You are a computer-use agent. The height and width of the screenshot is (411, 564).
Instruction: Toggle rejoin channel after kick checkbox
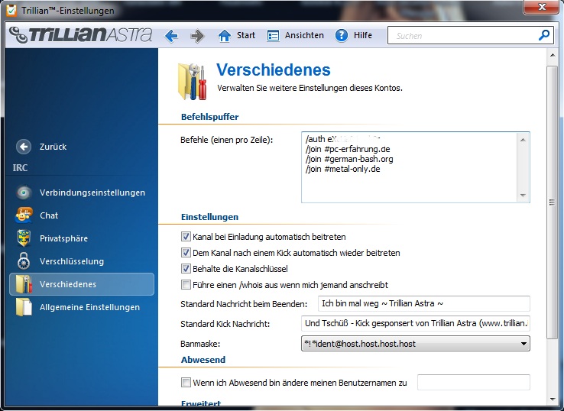186,253
